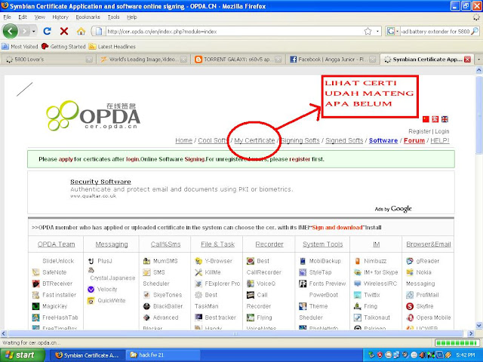Close the Symbian Certificate App tab

pyautogui.click(x=467, y=59)
